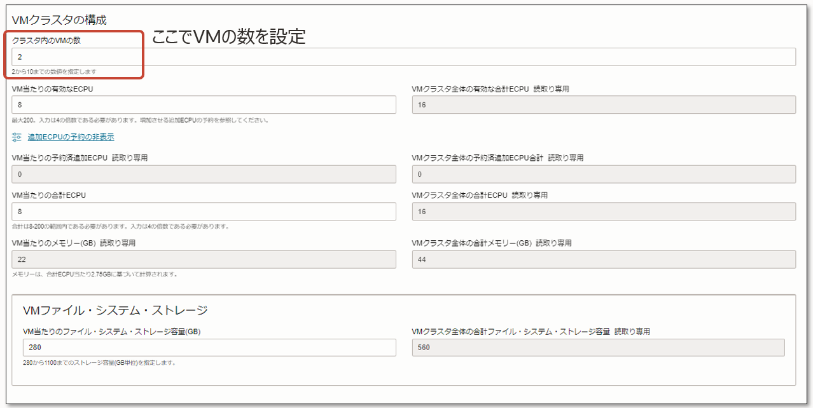
Task: Click the read-only VM当たりの予約済追加ECPU field
Action: 204,174
